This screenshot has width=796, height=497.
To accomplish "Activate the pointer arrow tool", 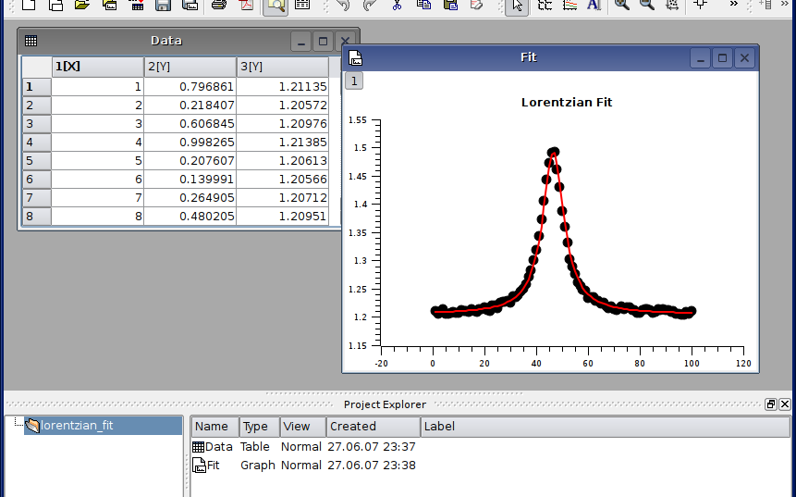I will click(x=517, y=6).
